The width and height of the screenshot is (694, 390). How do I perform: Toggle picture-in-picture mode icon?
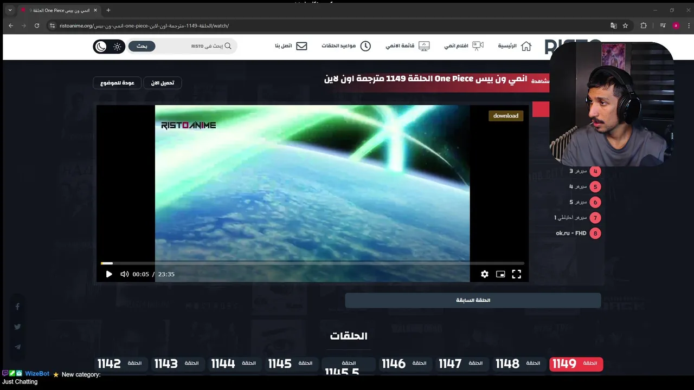tap(500, 274)
